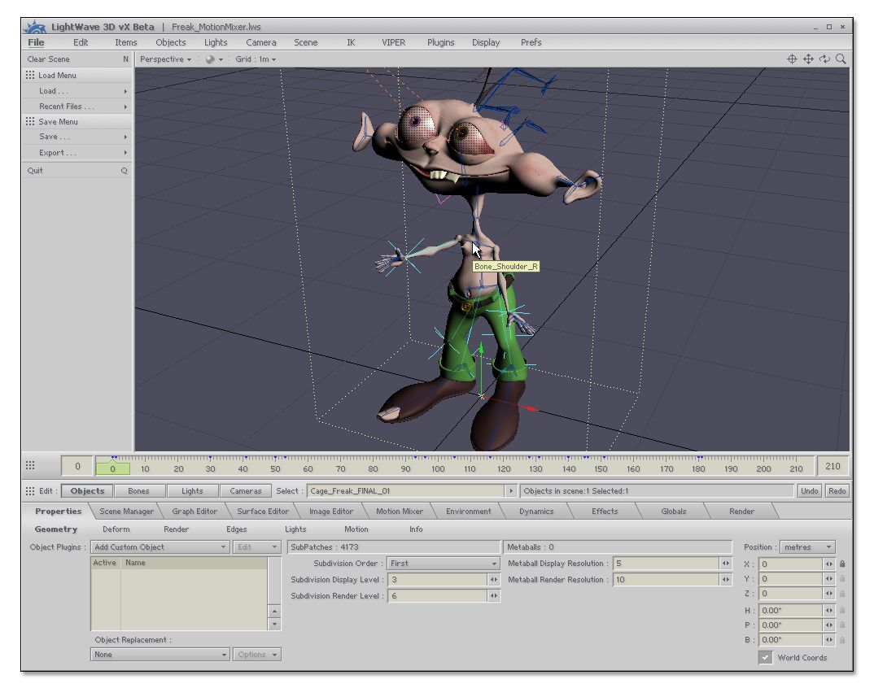Click the timeline end frame 210 field

pyautogui.click(x=832, y=466)
